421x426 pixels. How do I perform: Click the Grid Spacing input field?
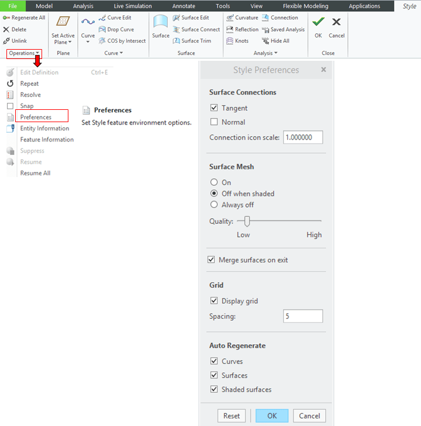point(303,316)
